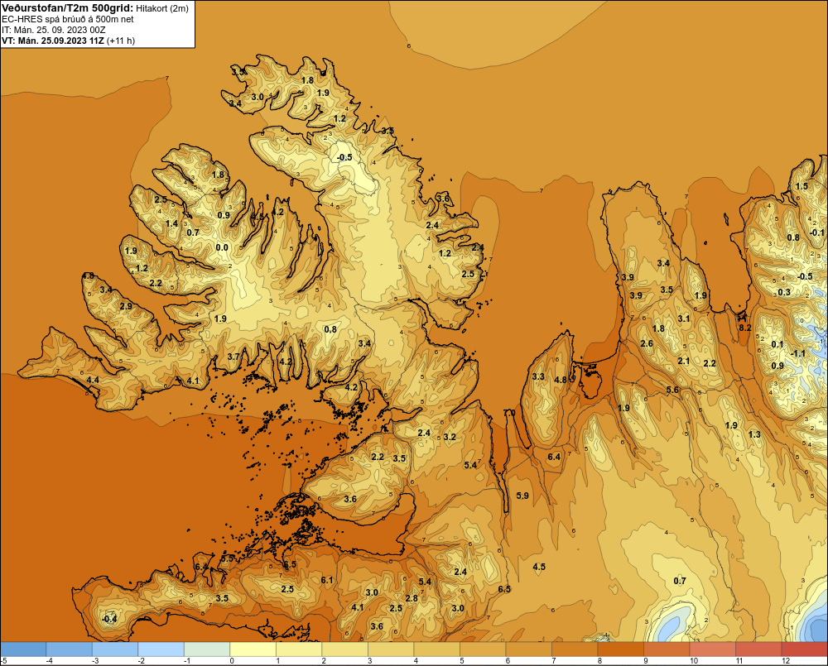
Task: Click the temperature label 1.5
Action: (x=802, y=186)
